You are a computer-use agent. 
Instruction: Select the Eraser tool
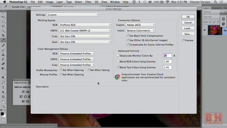tap(3, 64)
